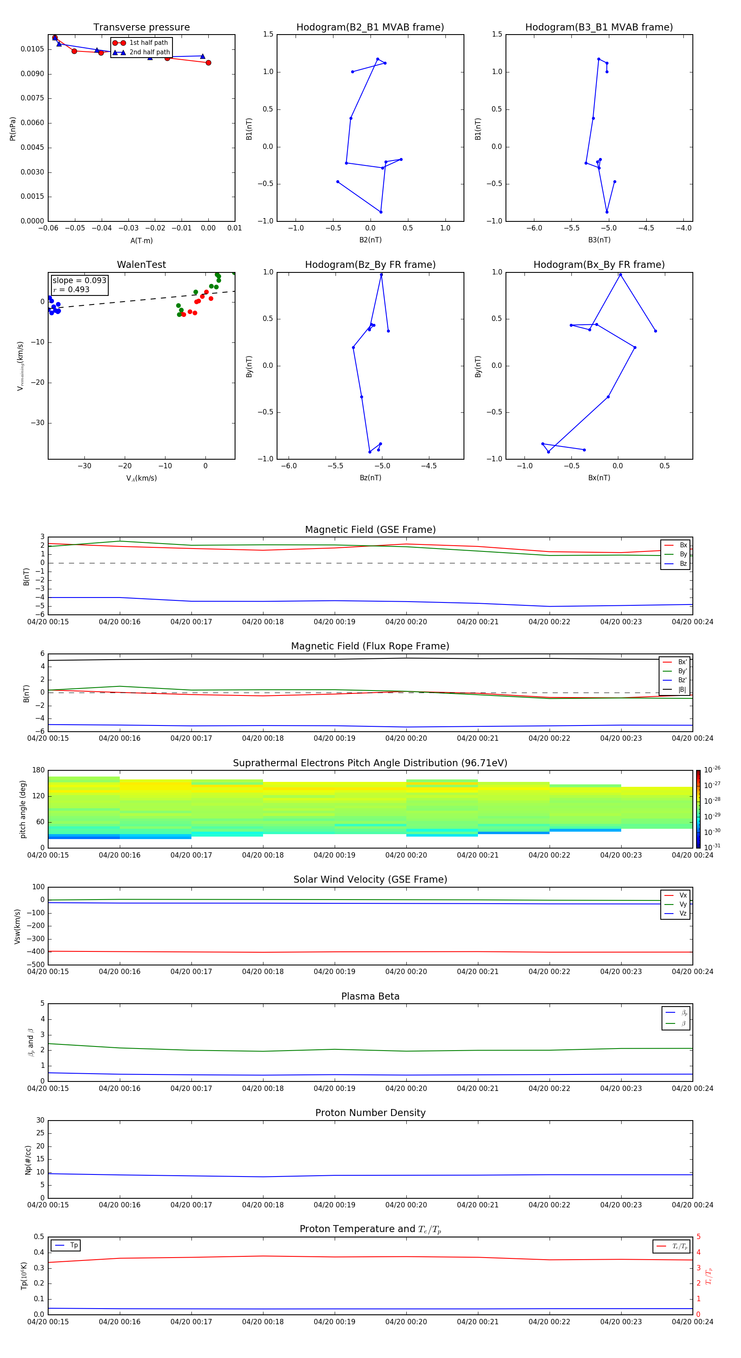741x1358 pixels.
Task: Click 'Pt(nPa)' y-axis label
Action: pos(13,129)
